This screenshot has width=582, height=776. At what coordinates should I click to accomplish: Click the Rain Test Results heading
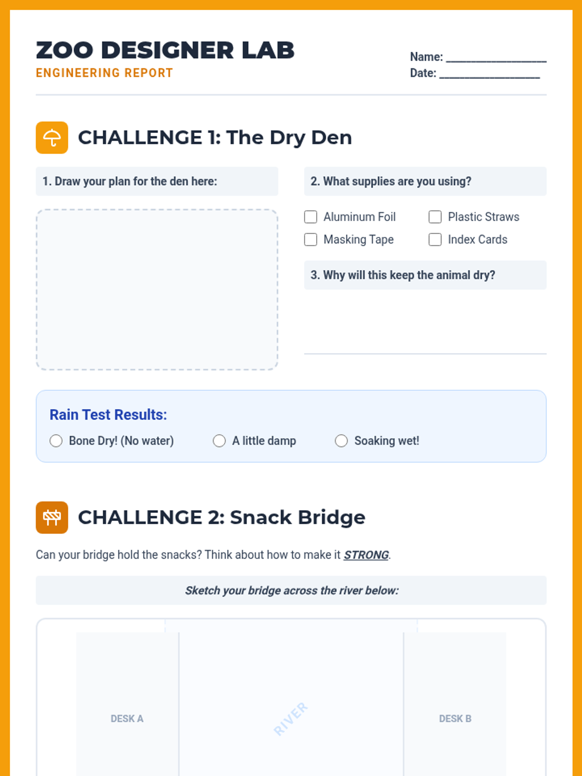108,415
